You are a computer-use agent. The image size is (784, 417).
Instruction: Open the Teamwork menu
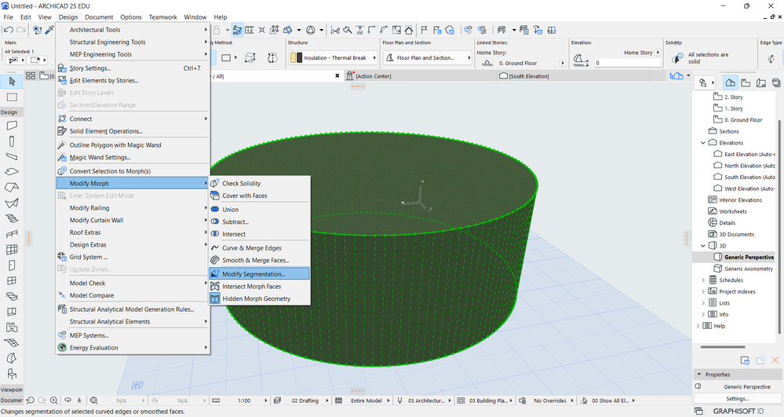tap(162, 16)
